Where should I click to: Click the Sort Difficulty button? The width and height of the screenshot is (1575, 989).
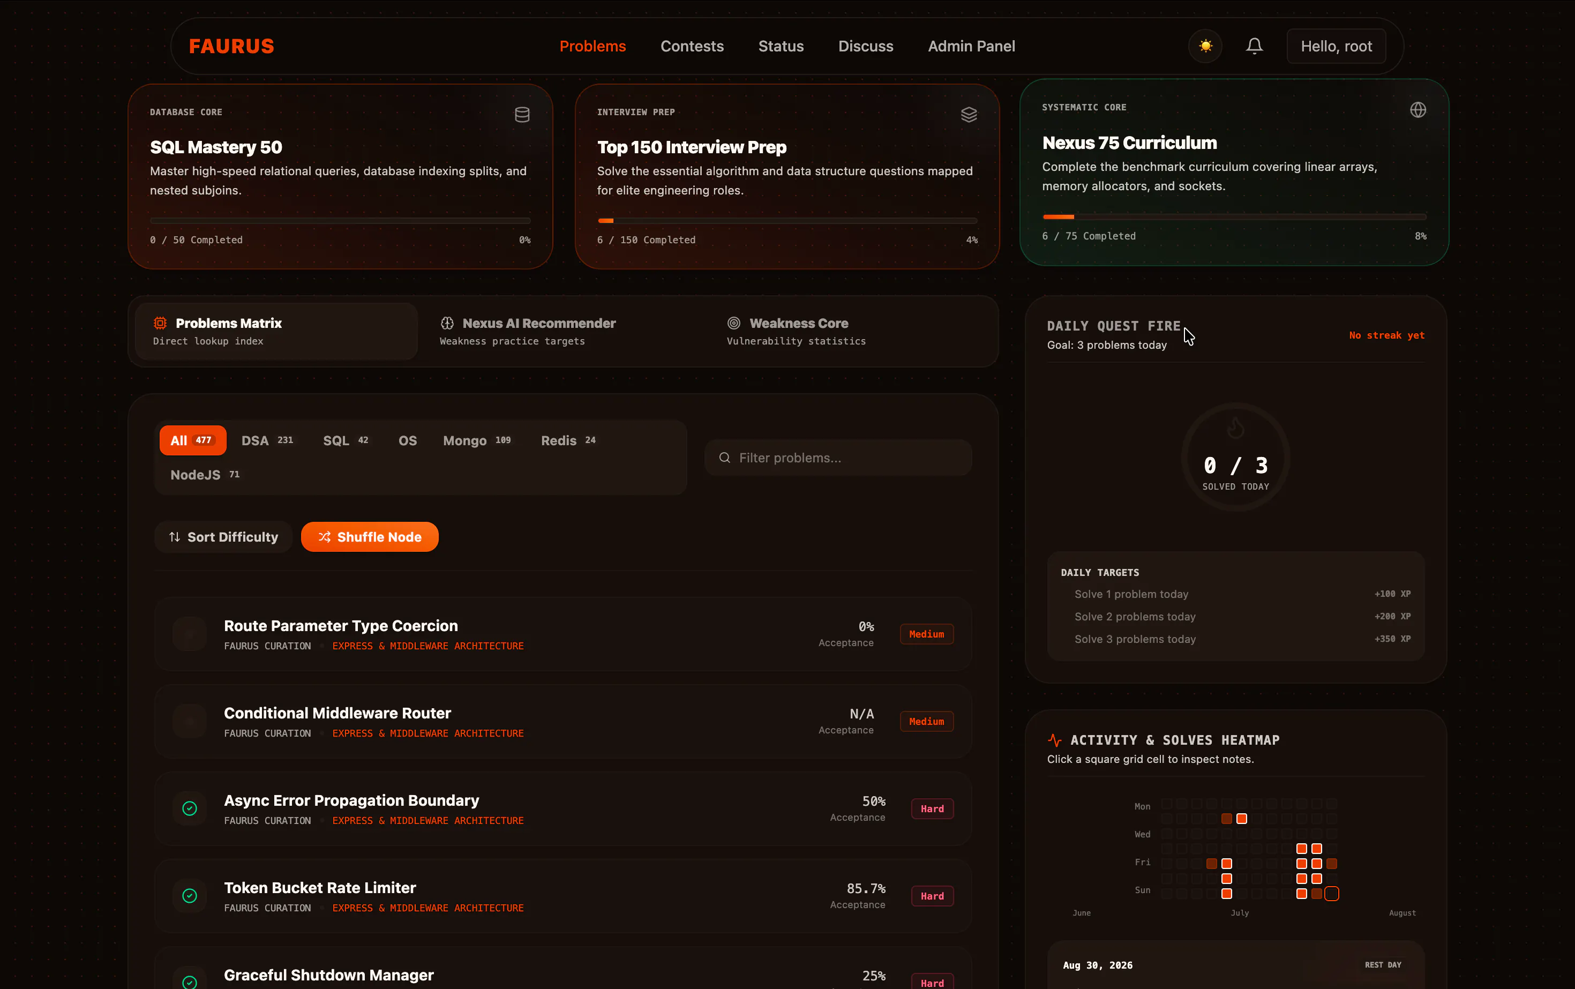pyautogui.click(x=223, y=537)
